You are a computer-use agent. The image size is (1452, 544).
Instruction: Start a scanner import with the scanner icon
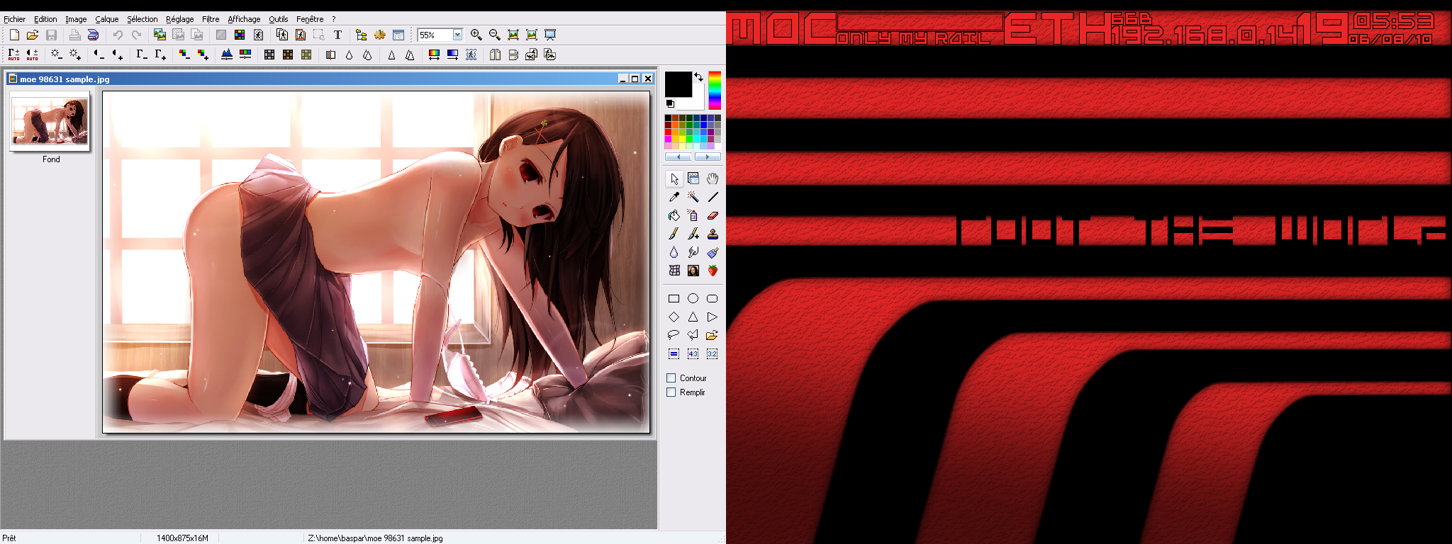point(93,35)
